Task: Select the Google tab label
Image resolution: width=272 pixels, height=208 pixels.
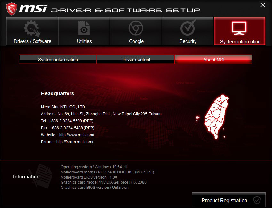Action: tap(136, 41)
